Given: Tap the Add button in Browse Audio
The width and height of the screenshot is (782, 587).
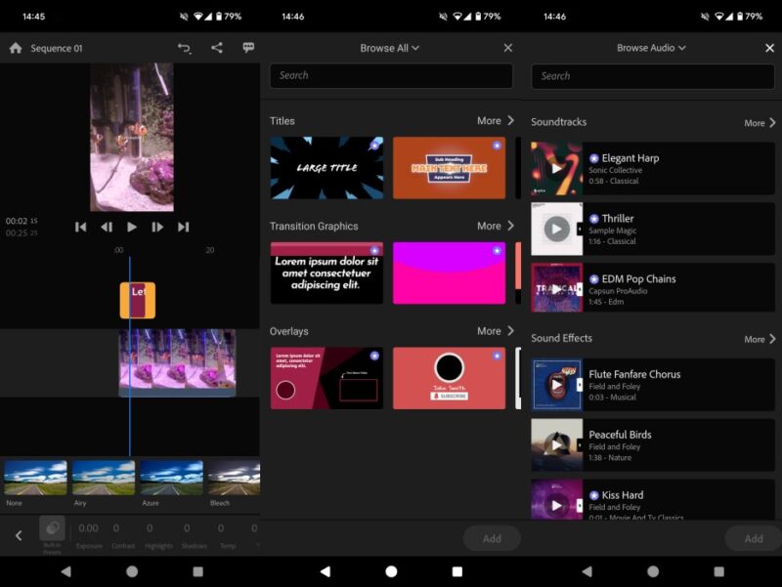Looking at the screenshot, I should tap(753, 538).
